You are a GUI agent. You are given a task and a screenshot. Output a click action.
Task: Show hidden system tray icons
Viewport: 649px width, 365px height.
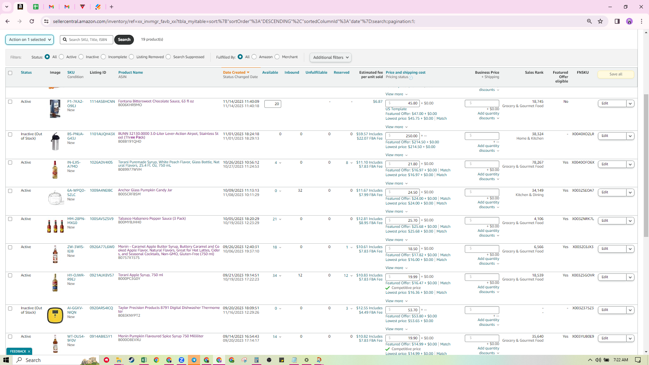tap(590, 360)
